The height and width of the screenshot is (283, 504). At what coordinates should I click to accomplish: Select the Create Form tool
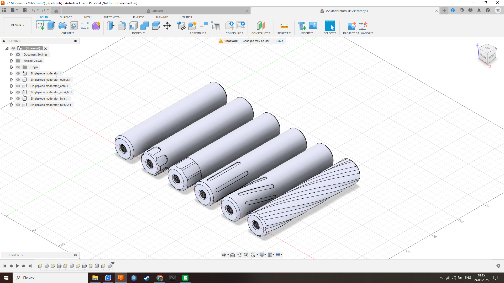coord(96,26)
